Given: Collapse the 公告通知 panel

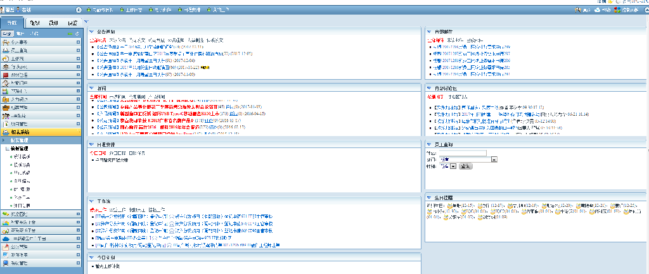Looking at the screenshot, I should click(x=91, y=32).
